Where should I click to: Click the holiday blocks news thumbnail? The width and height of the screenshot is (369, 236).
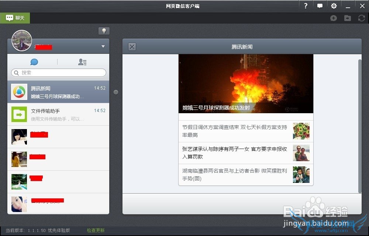301,131
